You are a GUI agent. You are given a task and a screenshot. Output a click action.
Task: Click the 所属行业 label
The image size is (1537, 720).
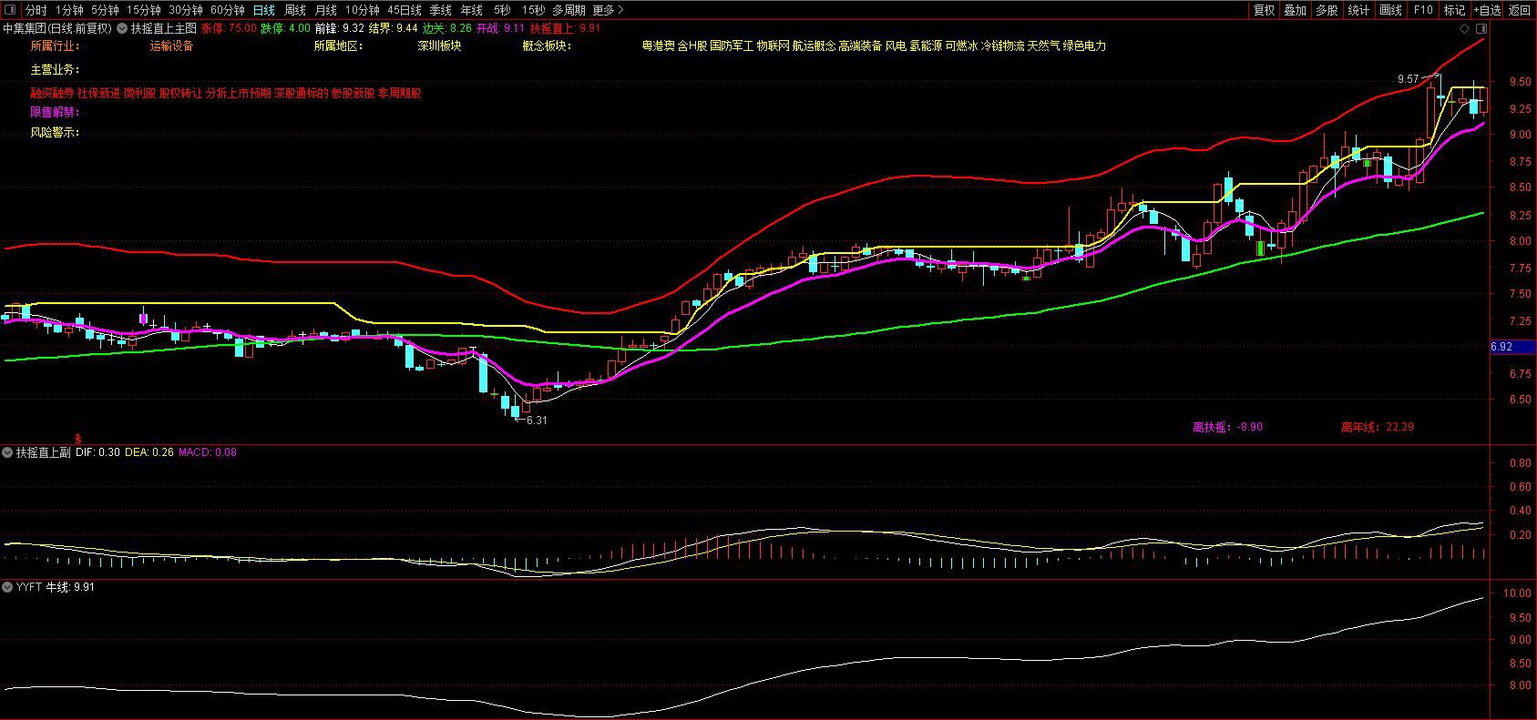coord(55,46)
